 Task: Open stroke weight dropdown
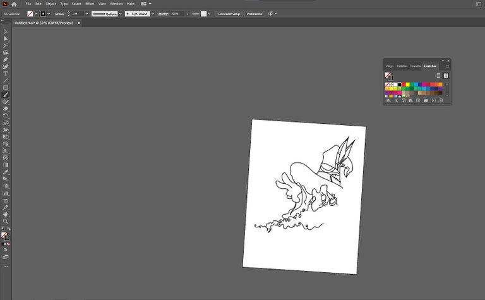coord(87,14)
